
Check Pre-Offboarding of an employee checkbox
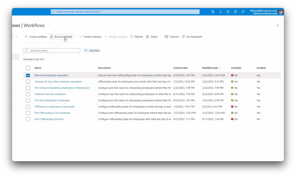pos(28,113)
